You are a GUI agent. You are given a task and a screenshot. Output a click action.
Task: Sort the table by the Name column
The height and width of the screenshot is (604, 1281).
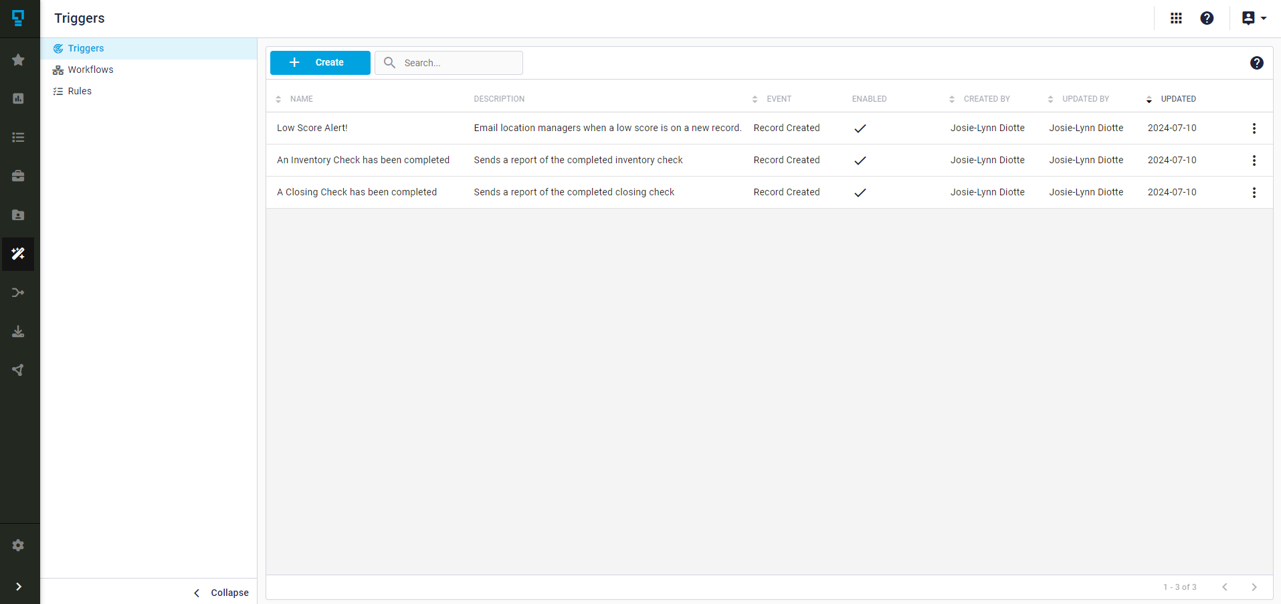(279, 99)
